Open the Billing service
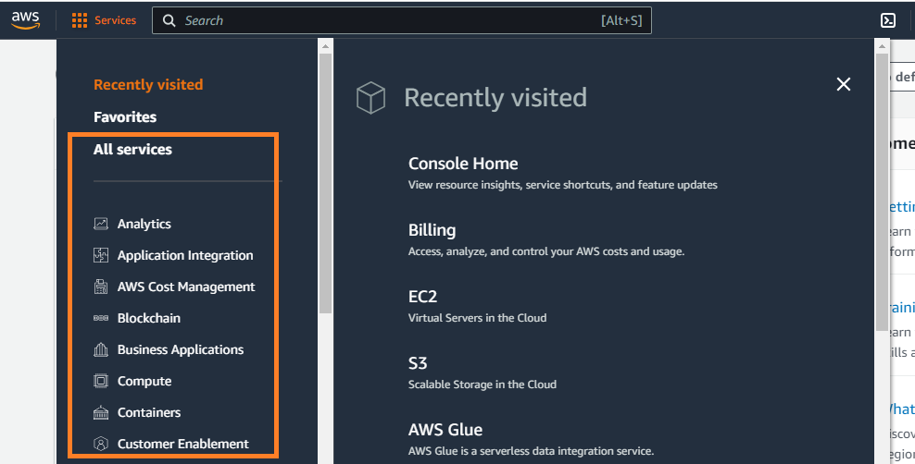The width and height of the screenshot is (915, 464). coord(432,230)
